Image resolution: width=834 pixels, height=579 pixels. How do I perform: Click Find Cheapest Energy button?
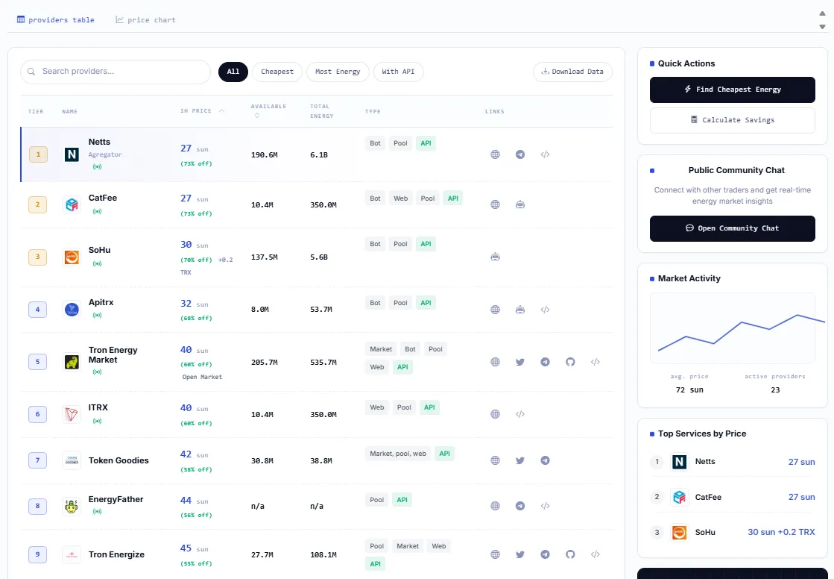coord(733,90)
